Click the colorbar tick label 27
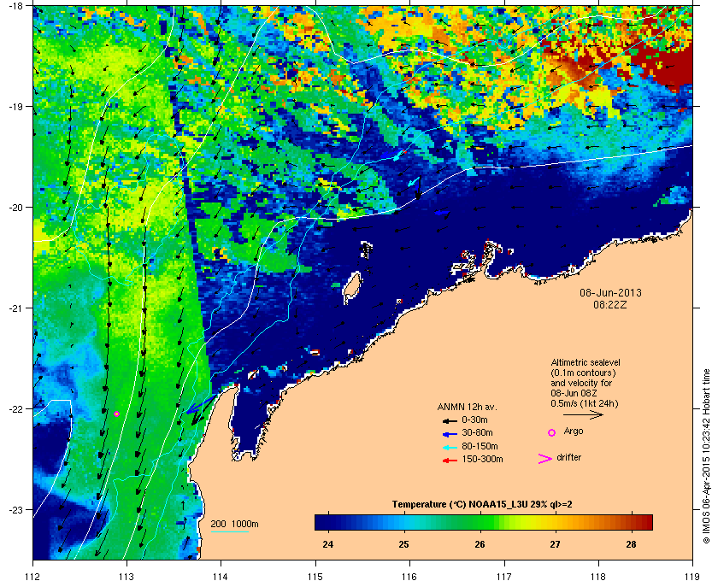The image size is (718, 581). click(x=556, y=545)
